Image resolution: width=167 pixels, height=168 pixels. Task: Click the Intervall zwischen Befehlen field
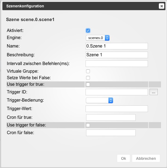(117, 64)
